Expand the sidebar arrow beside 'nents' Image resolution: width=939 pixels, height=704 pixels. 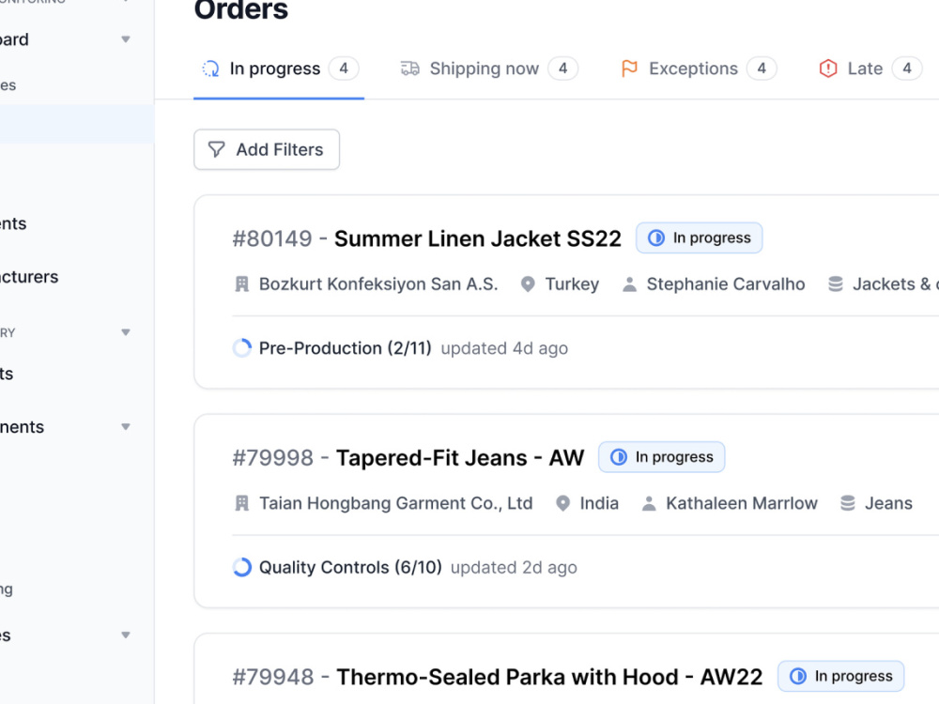126,427
